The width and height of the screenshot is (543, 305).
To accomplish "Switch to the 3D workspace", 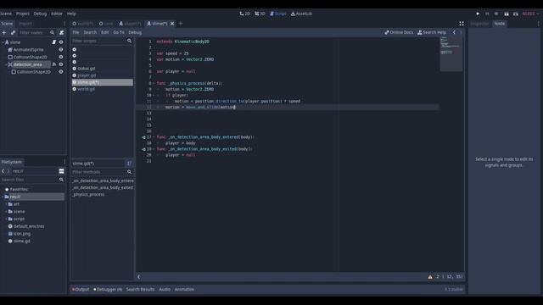I will pyautogui.click(x=260, y=14).
